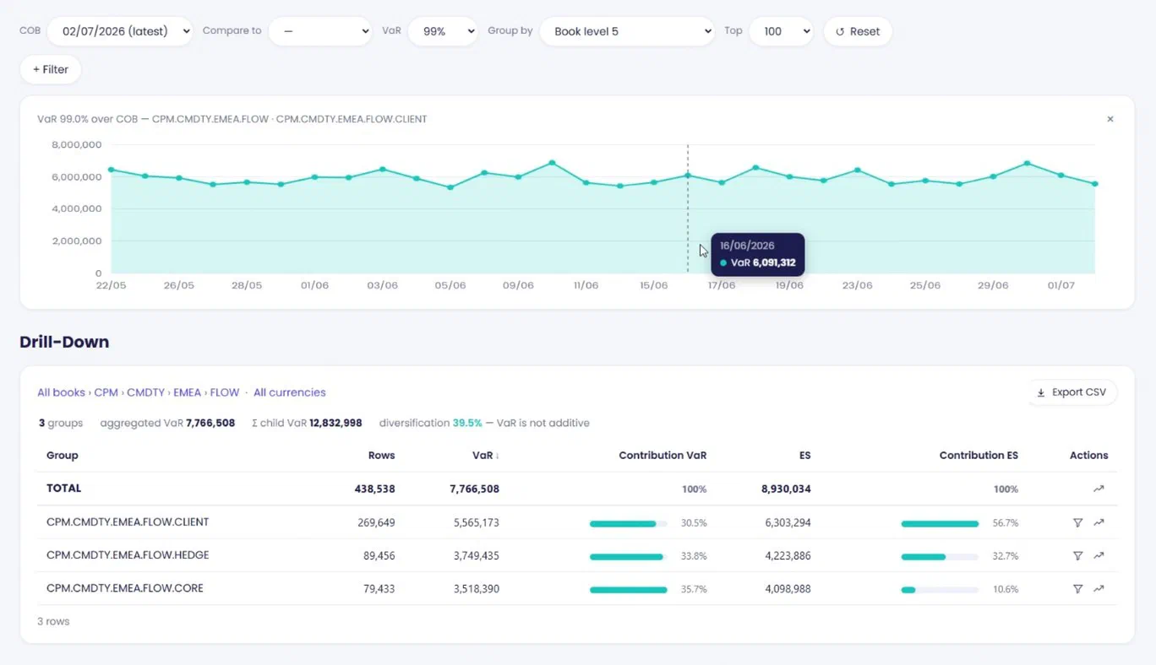This screenshot has height=665, width=1156.
Task: Sort by the Contribution ES column header
Action: [979, 455]
